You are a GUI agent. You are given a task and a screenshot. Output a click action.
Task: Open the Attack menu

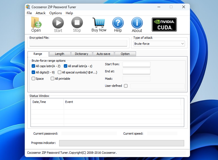click(x=41, y=13)
